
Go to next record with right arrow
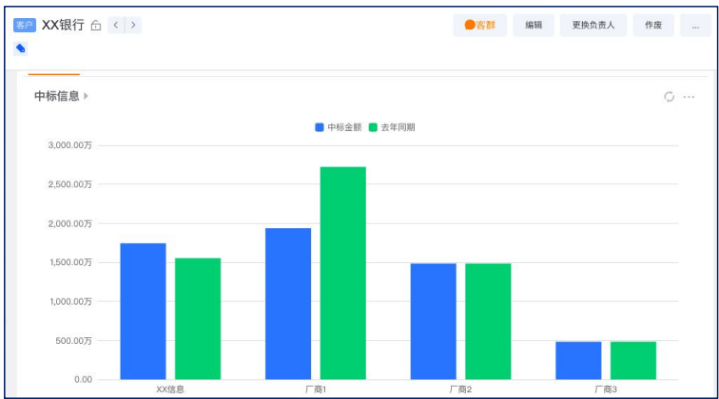(x=132, y=25)
